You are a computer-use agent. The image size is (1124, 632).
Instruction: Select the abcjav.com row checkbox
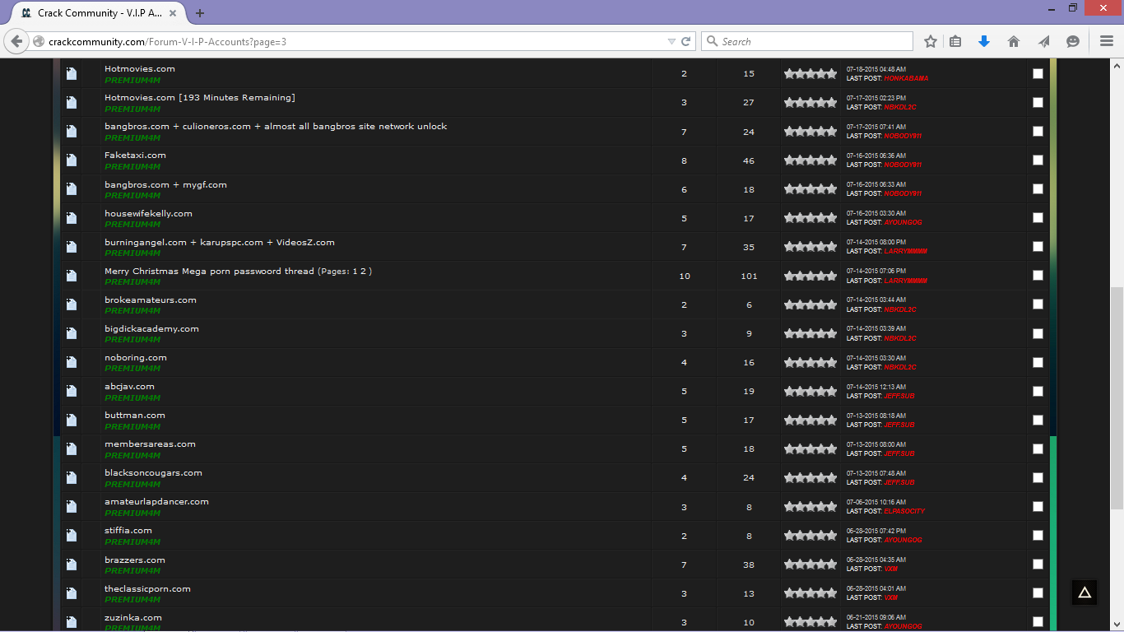1038,391
